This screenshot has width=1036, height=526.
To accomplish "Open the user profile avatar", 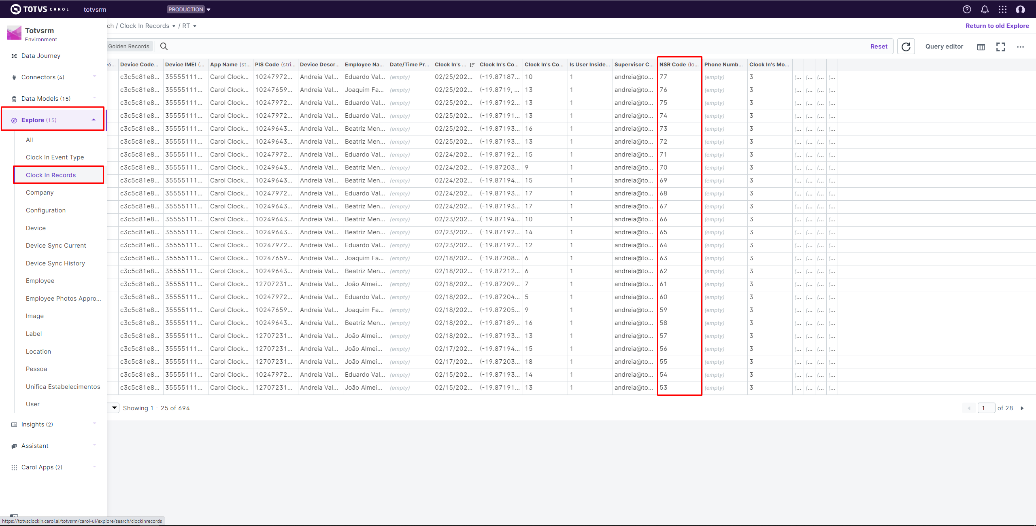I will (x=1020, y=9).
